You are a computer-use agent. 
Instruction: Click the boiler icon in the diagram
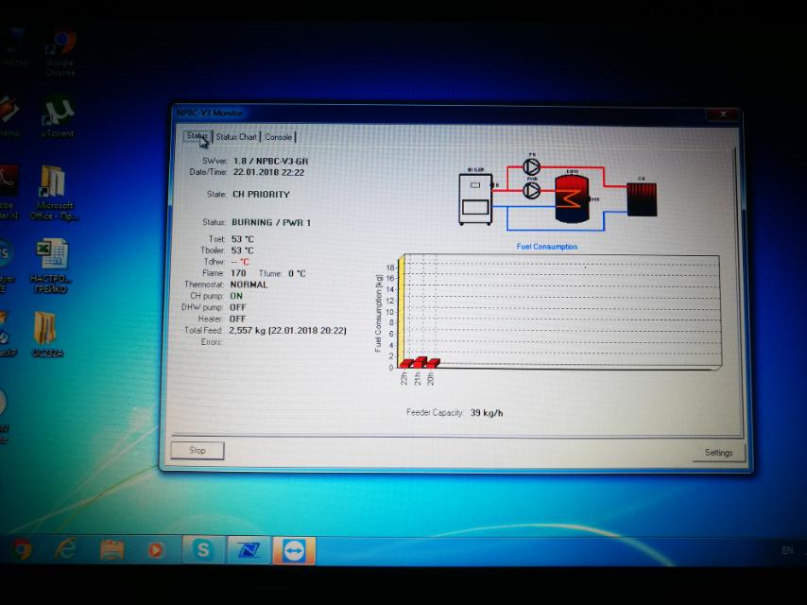coord(474,197)
